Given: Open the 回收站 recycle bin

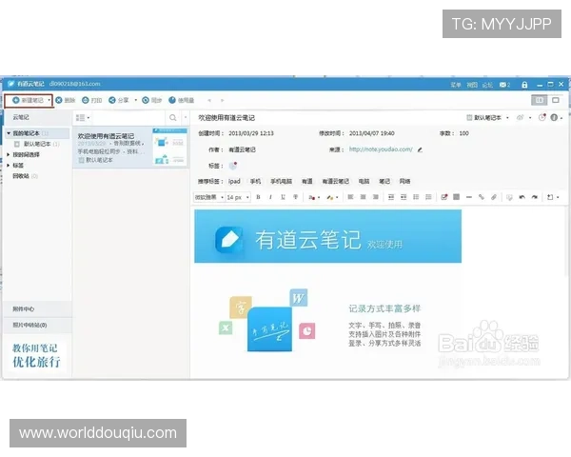Looking at the screenshot, I should tap(25, 176).
